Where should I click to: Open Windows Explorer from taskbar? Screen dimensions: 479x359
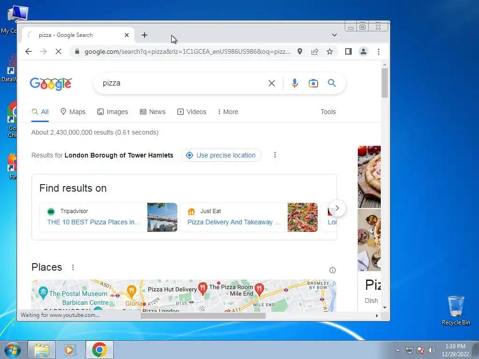(x=42, y=350)
